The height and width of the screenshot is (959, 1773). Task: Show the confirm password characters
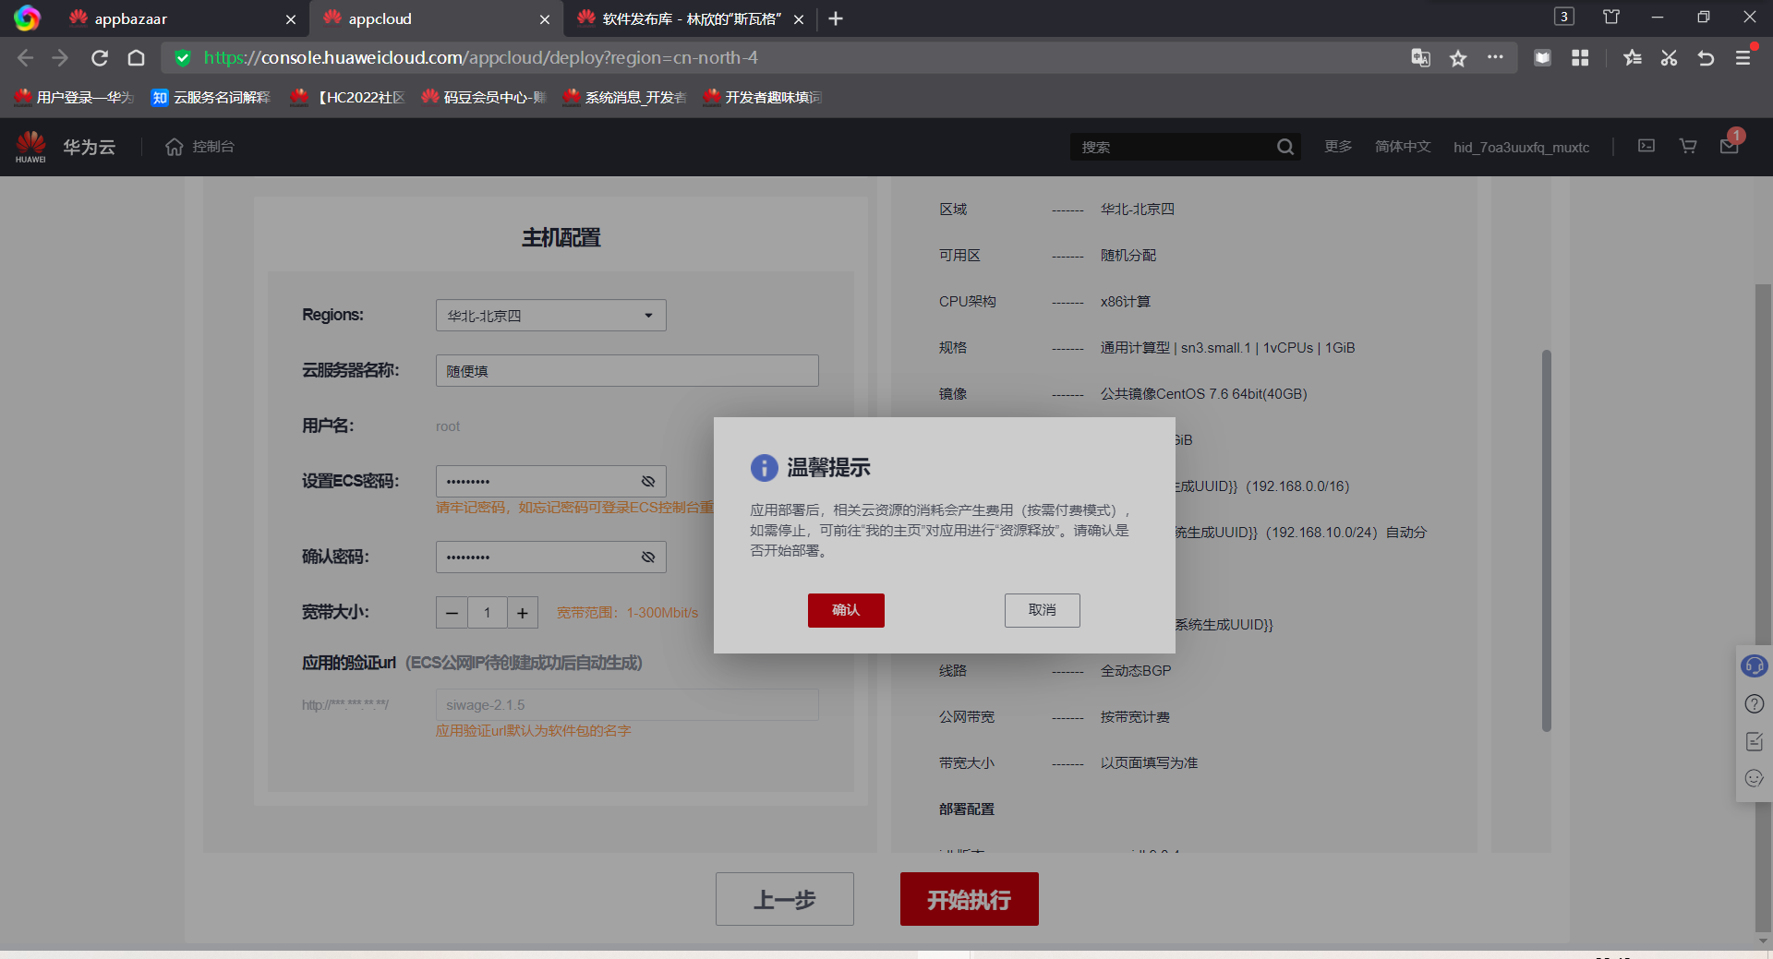click(648, 557)
